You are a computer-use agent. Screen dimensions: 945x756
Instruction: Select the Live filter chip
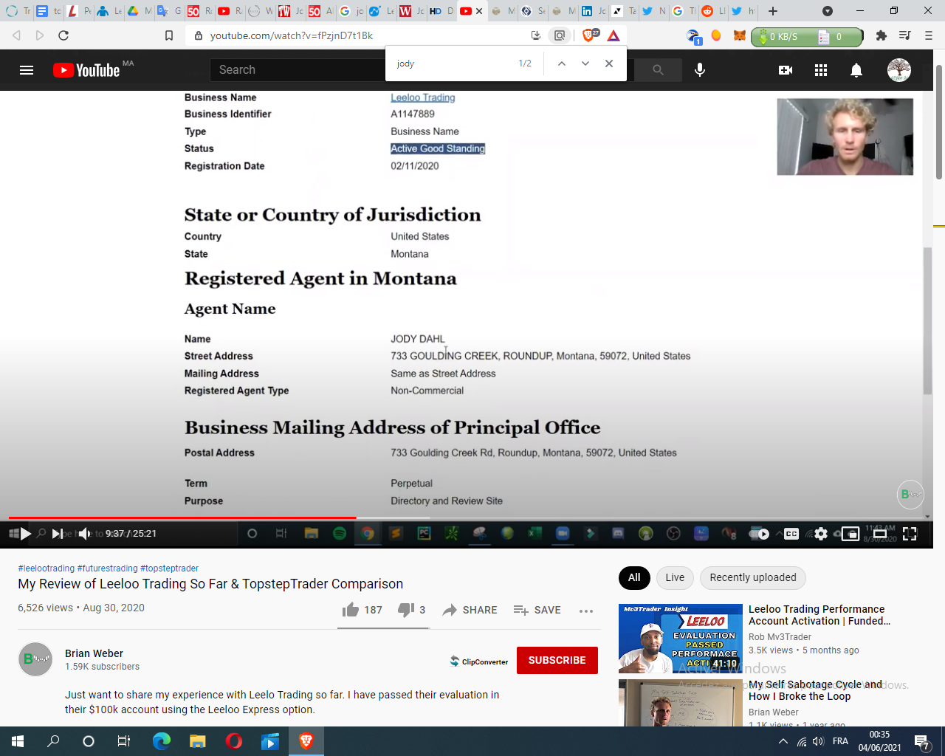(675, 577)
